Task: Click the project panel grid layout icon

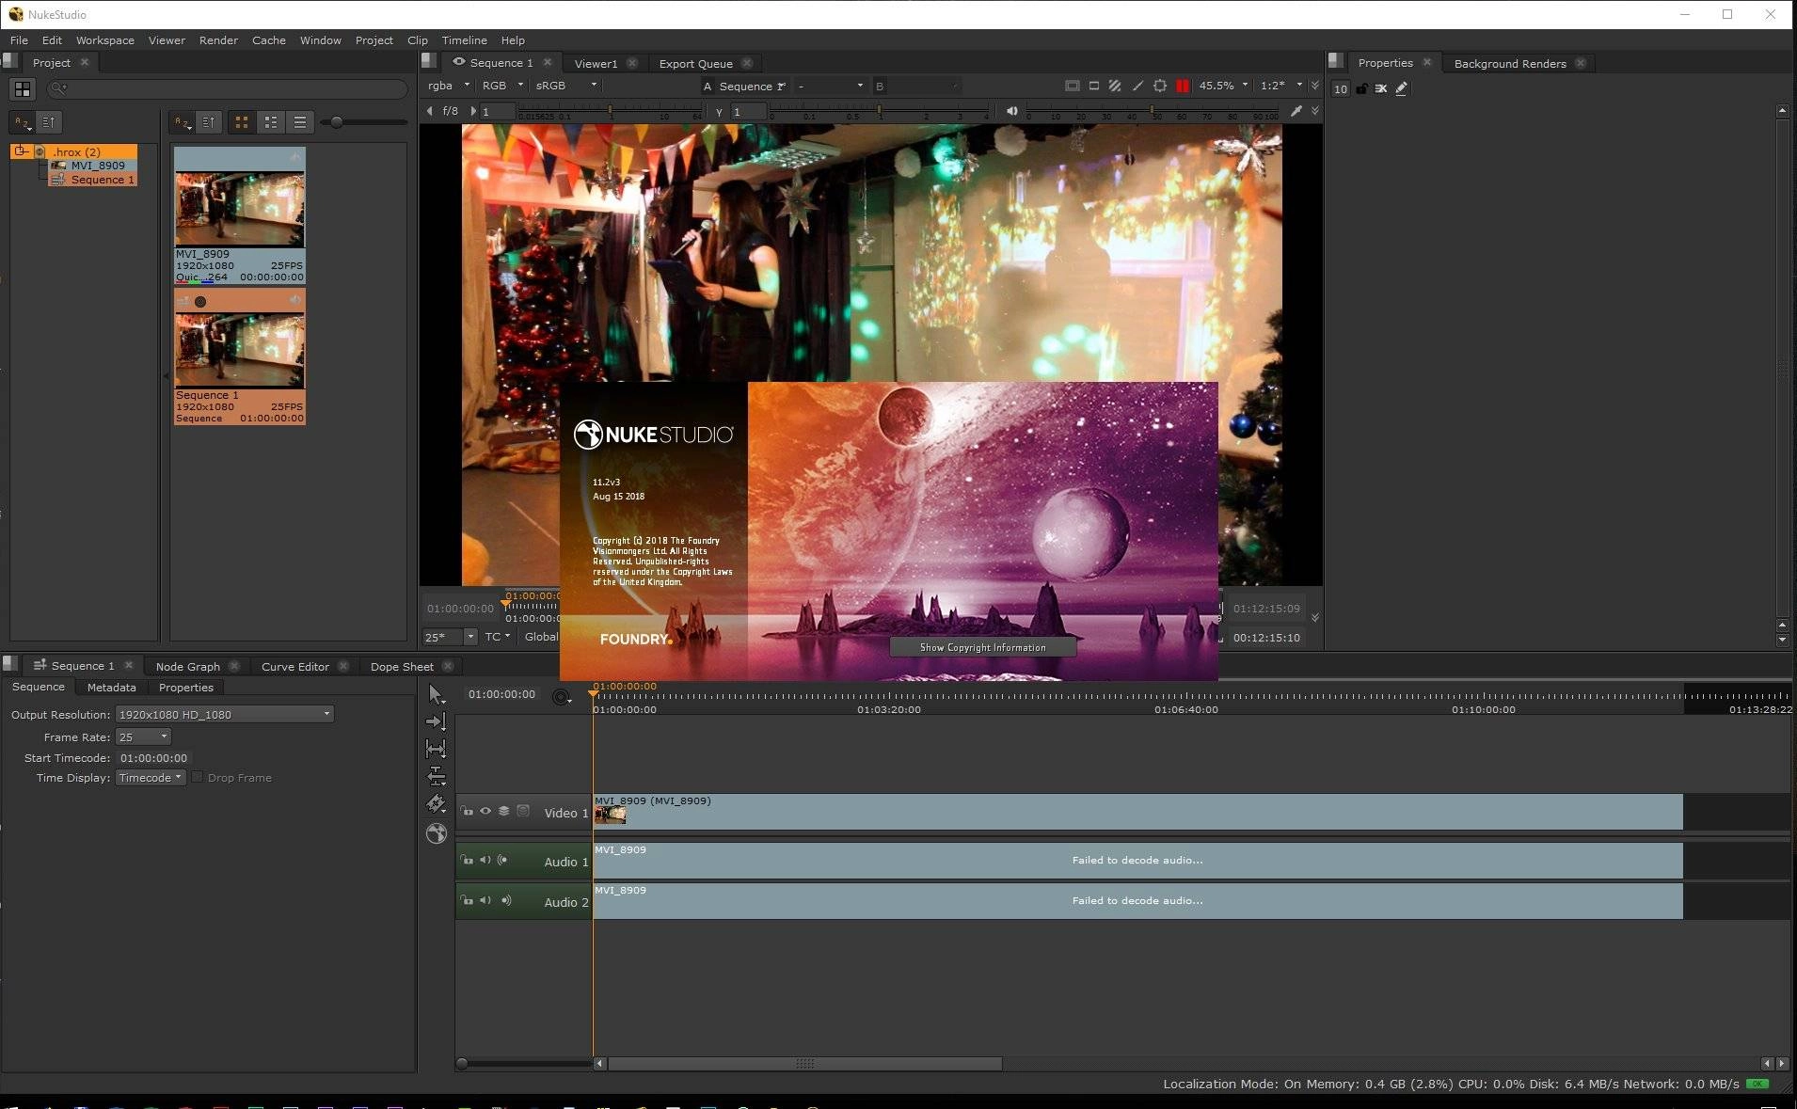Action: (x=22, y=89)
